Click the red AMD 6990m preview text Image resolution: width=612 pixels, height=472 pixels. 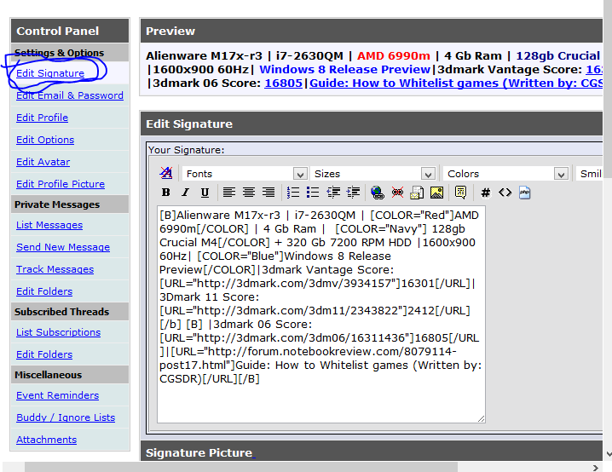pos(394,55)
